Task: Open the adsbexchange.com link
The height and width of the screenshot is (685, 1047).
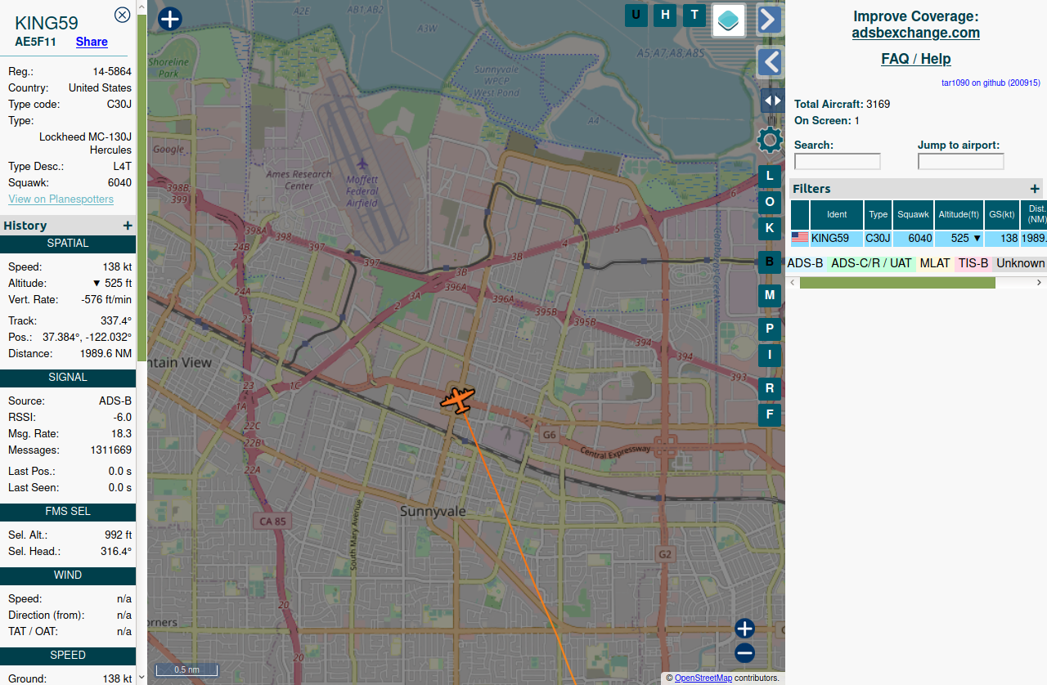Action: [x=916, y=33]
